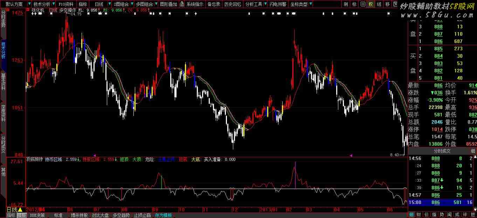
Task: Click the minus-box zoom out icon
Action: (396, 4)
